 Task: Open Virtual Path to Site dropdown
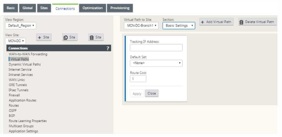(141, 26)
